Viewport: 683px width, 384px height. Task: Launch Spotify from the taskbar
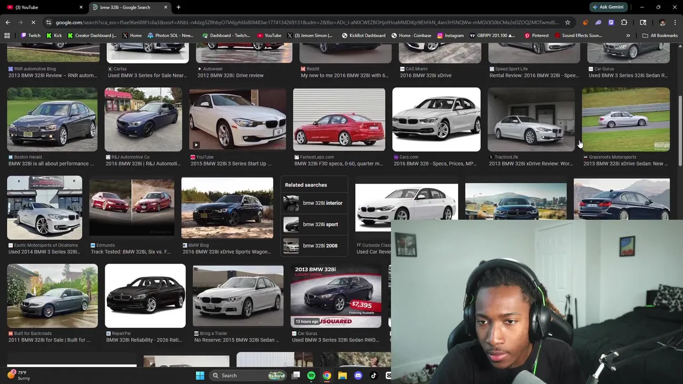tap(311, 375)
